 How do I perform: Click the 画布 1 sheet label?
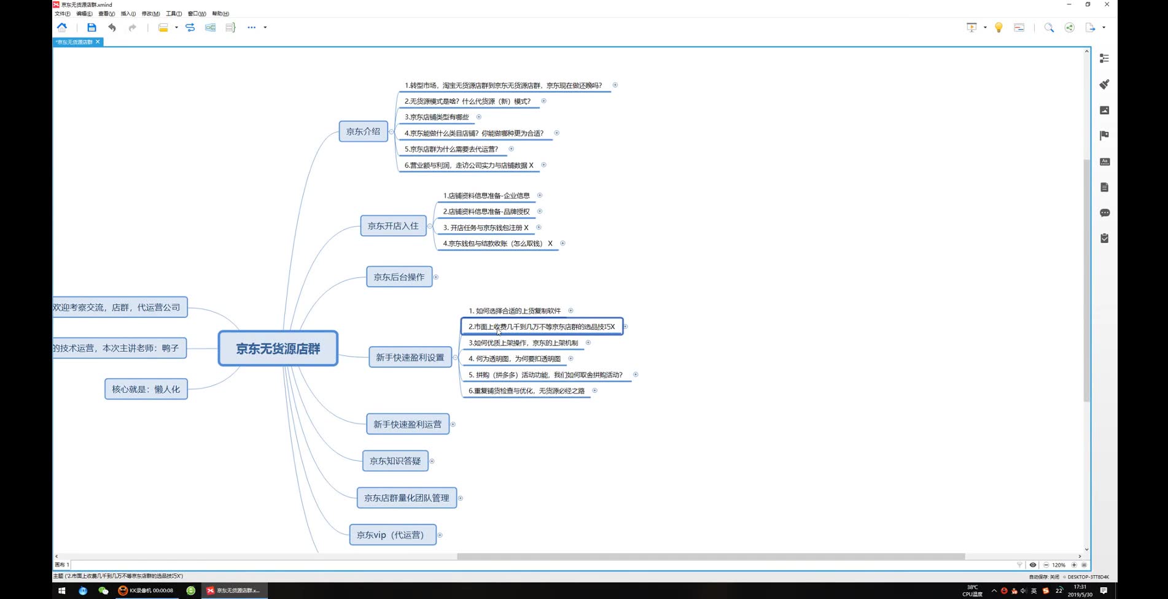click(61, 565)
